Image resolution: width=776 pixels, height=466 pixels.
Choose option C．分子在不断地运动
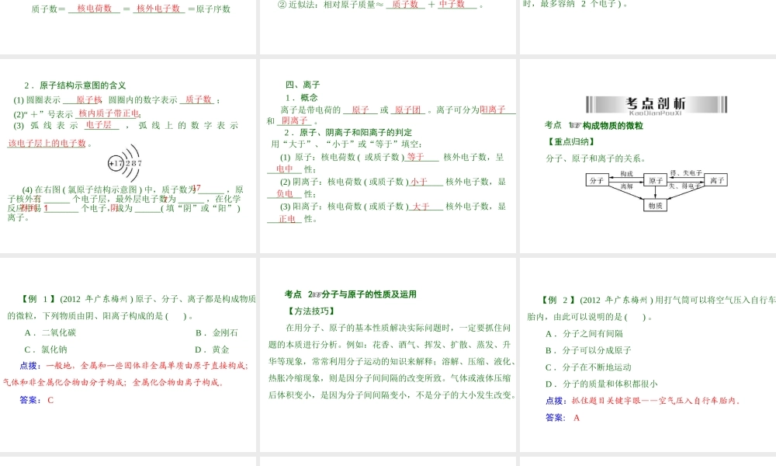pos(588,367)
